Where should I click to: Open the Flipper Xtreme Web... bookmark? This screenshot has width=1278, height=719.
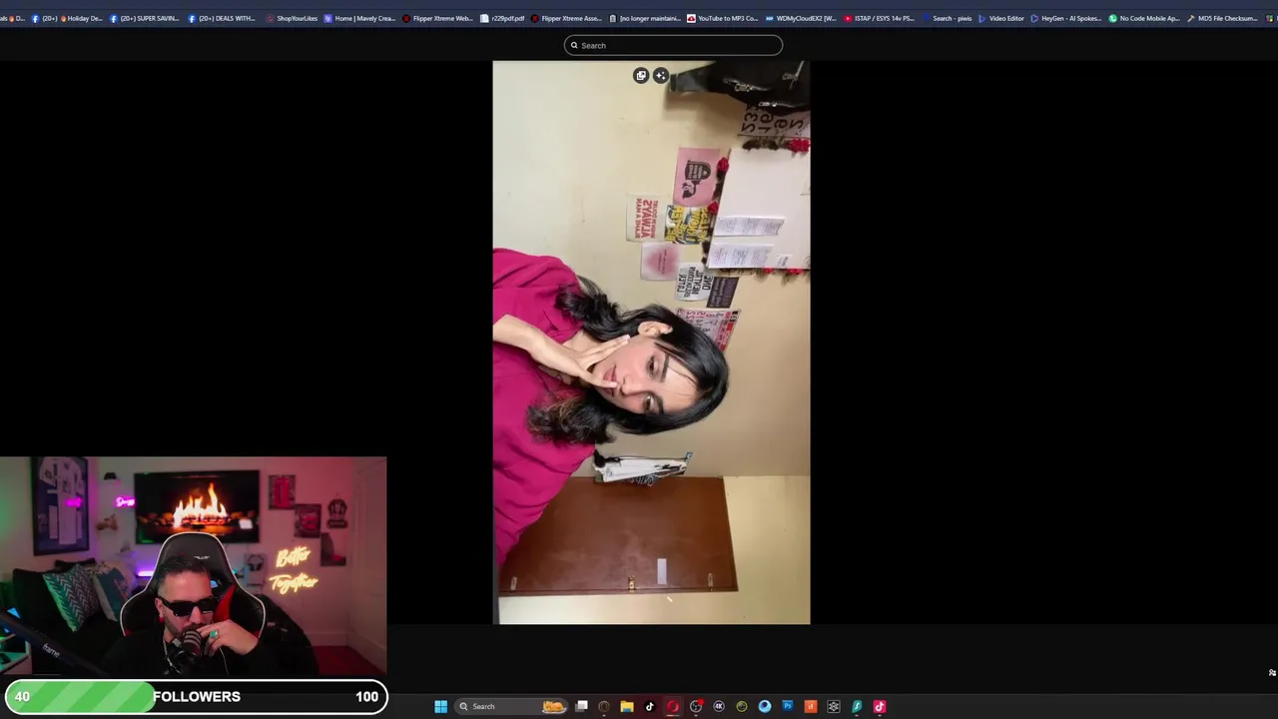438,18
